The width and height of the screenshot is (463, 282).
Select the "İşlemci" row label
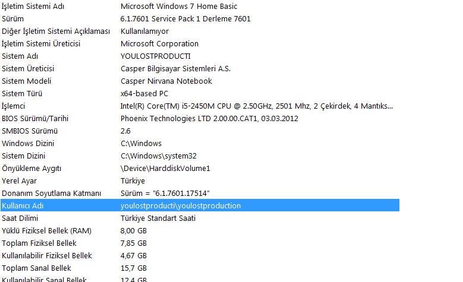pyautogui.click(x=13, y=106)
